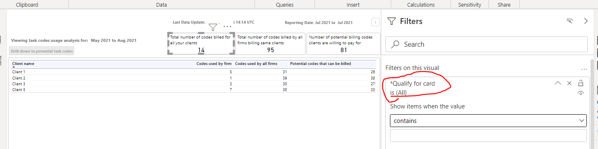
Task: Click the value 38 in Client 2 row
Action: [373, 78]
